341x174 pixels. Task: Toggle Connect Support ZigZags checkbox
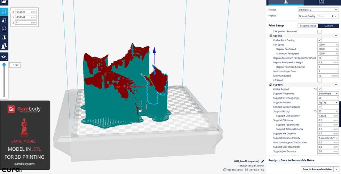tap(319, 107)
